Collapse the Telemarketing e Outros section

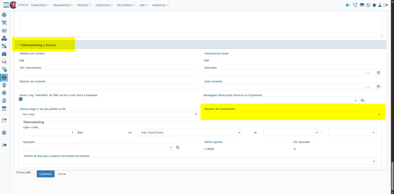pos(37,45)
